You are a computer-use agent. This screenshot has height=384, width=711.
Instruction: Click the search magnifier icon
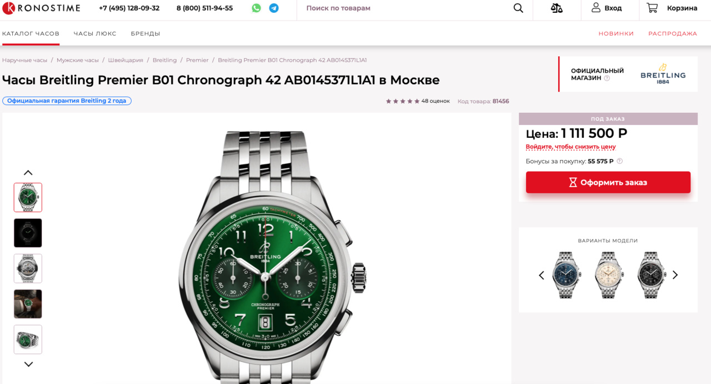coord(518,8)
